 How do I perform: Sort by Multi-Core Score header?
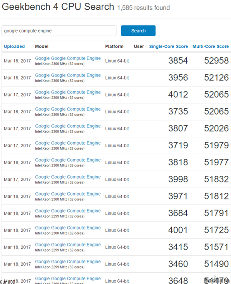coord(211,46)
